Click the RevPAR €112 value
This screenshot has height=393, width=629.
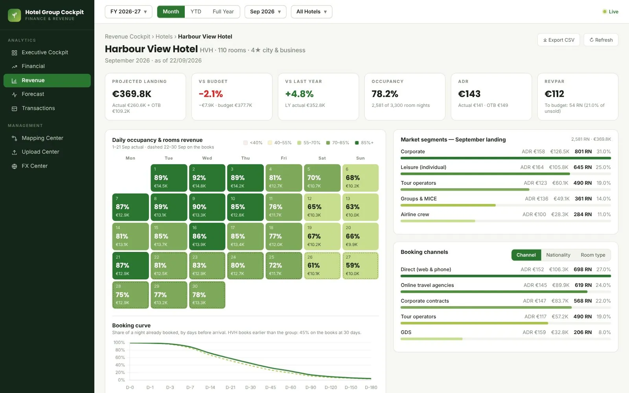(x=554, y=94)
